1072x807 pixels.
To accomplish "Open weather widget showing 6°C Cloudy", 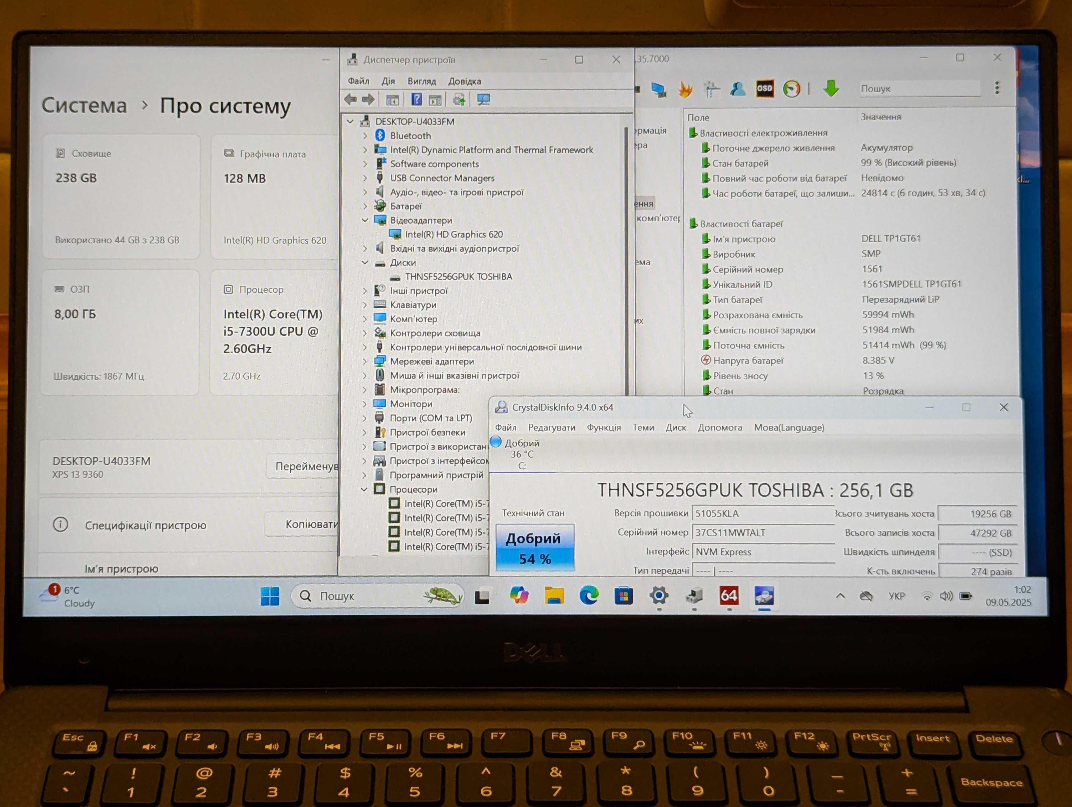I will (67, 596).
